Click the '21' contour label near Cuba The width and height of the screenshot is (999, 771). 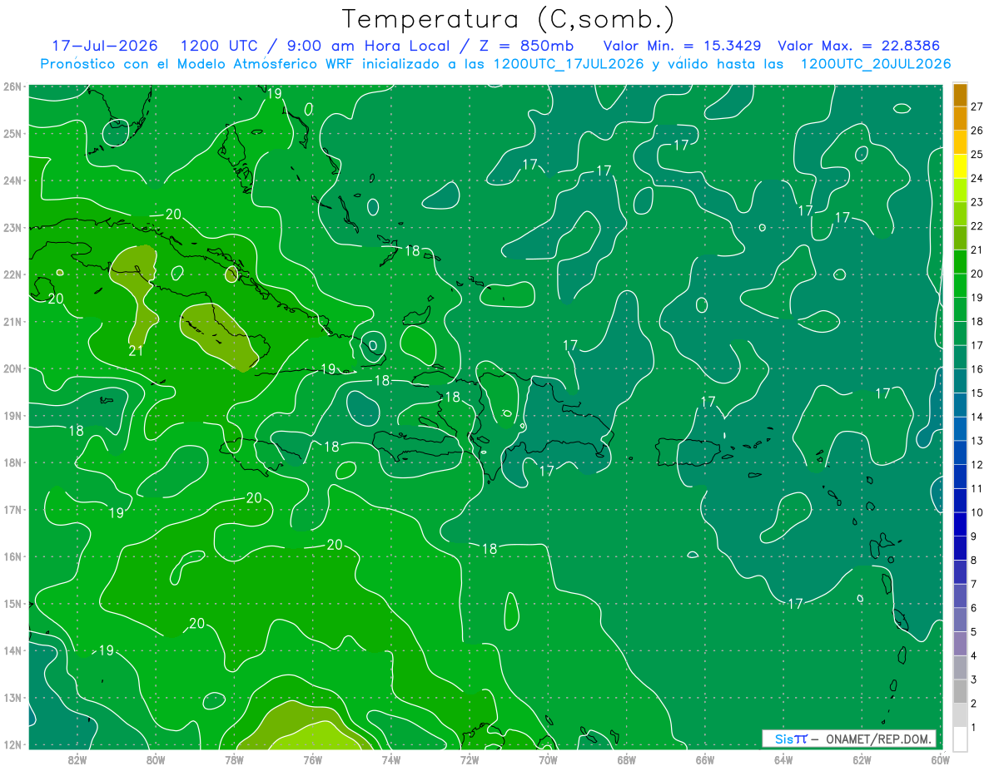coord(137,351)
